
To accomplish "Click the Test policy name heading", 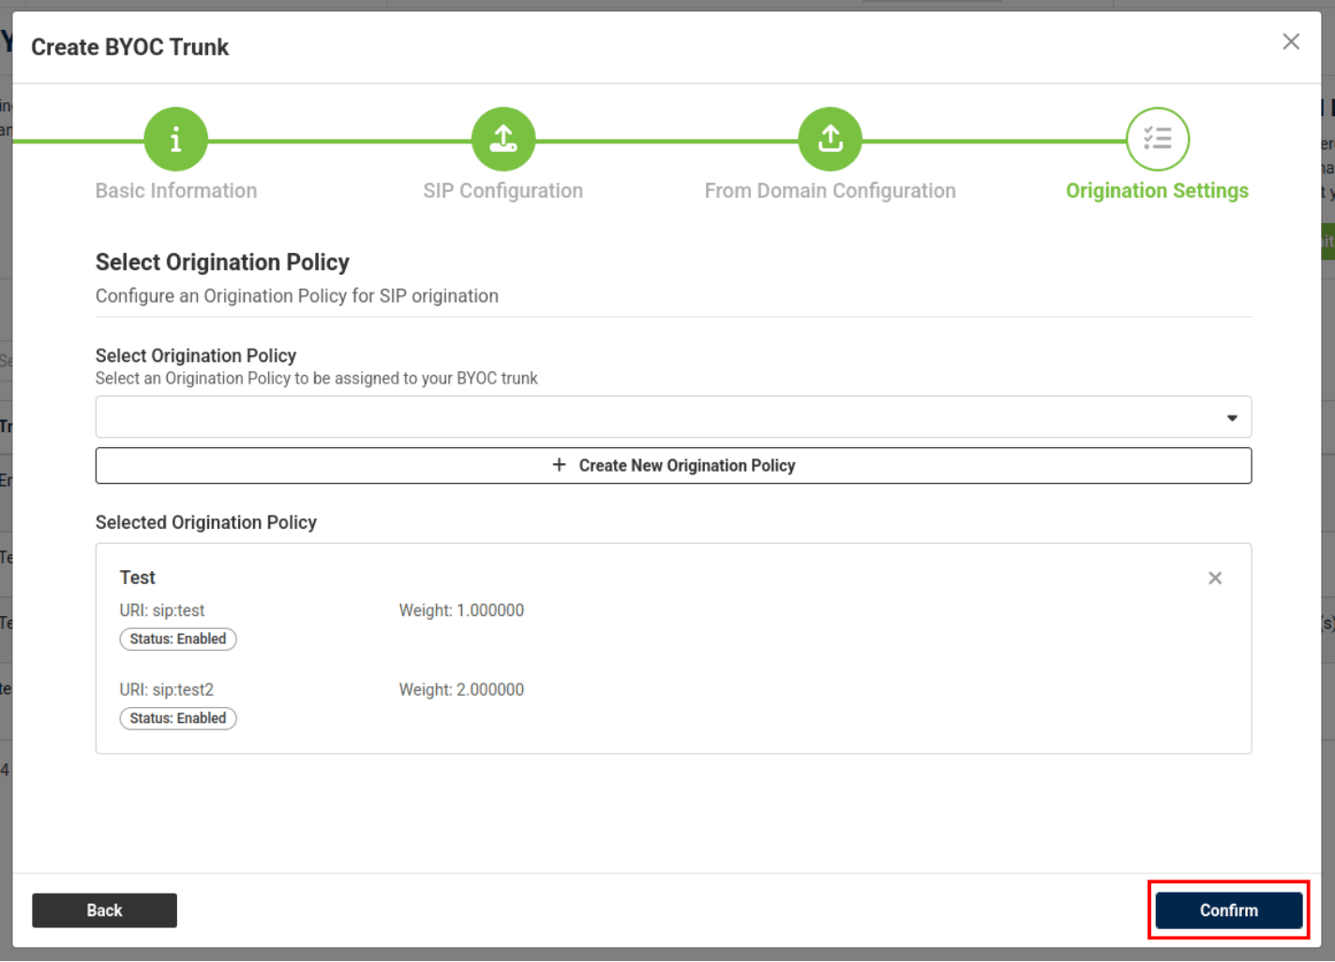I will pos(138,579).
